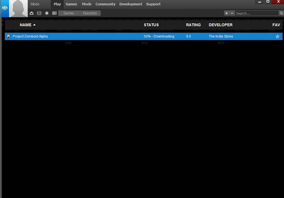The width and height of the screenshot is (284, 198).
Task: Maximize the Desura window
Action: [268, 2]
